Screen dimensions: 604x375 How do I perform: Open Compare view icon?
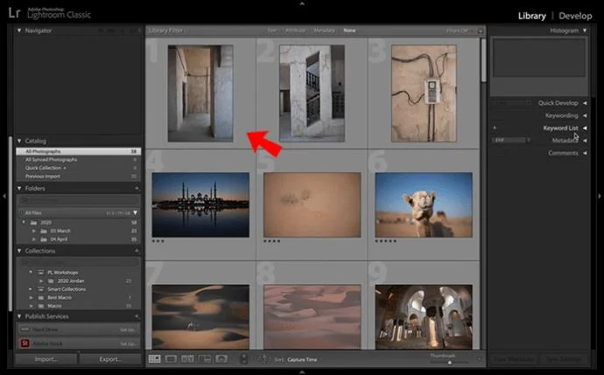(188, 359)
